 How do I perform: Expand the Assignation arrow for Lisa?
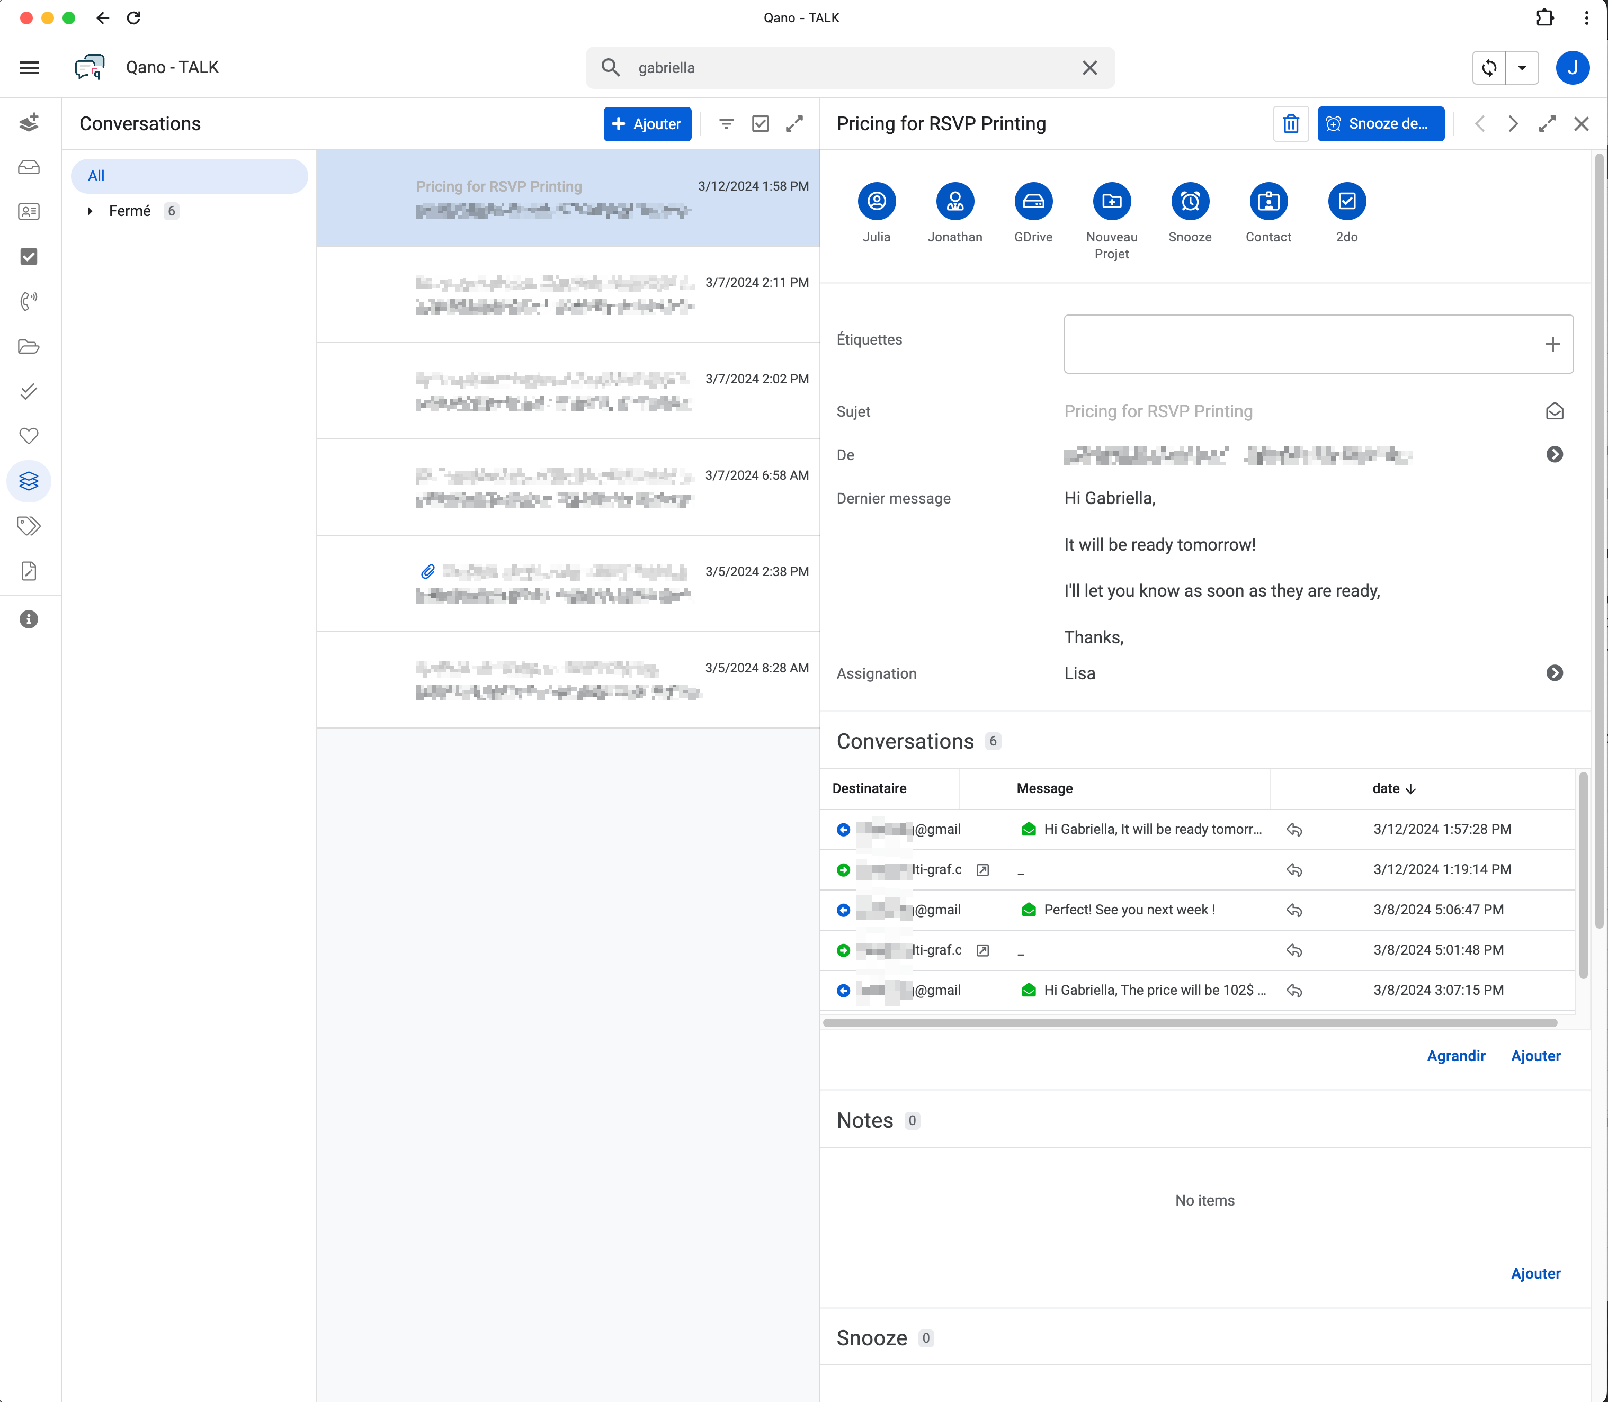pyautogui.click(x=1554, y=673)
